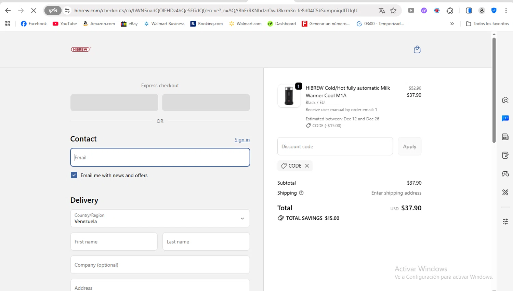
Task: Open the sidebar note edit icon
Action: click(505, 155)
